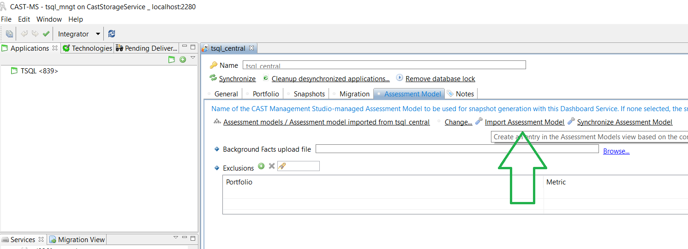This screenshot has height=249, width=688.
Task: Click the folder icon in Applications panel toolbar
Action: point(172,59)
